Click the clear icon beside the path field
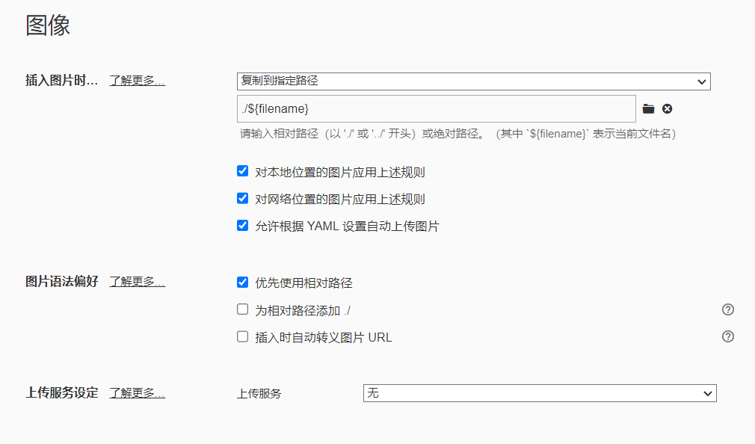Screen dimensions: 755x444 coord(668,109)
